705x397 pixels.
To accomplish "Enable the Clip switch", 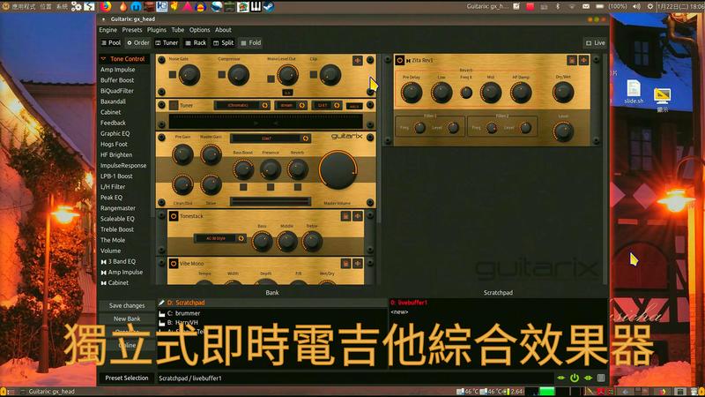I will click(x=314, y=75).
